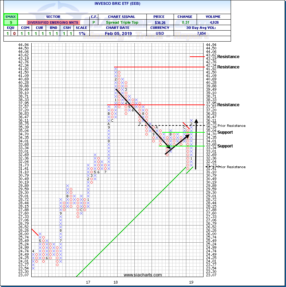
Task: Click the Resistance label near 37.95
Action: click(x=228, y=105)
